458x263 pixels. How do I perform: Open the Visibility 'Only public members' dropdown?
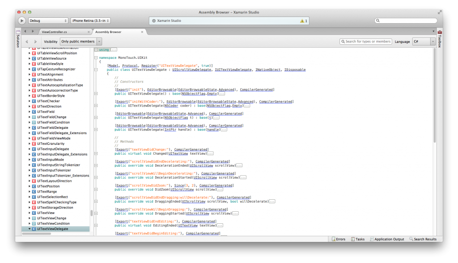click(x=81, y=41)
